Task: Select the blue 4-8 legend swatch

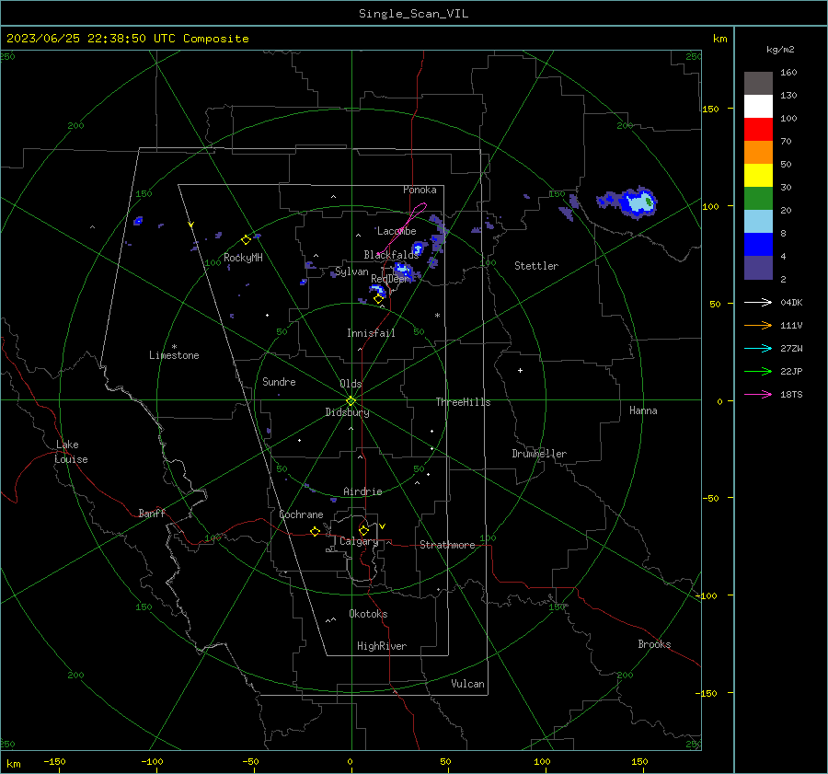Action: 758,245
